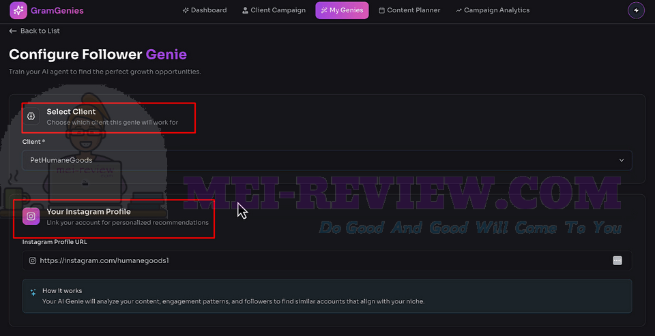Open the Dashboard tab

[x=205, y=10]
